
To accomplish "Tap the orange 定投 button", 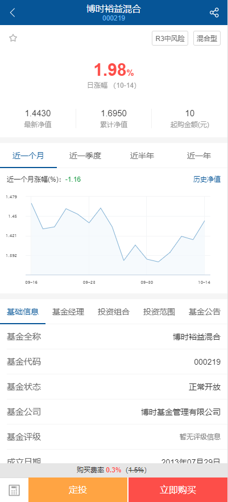I will pyautogui.click(x=78, y=490).
